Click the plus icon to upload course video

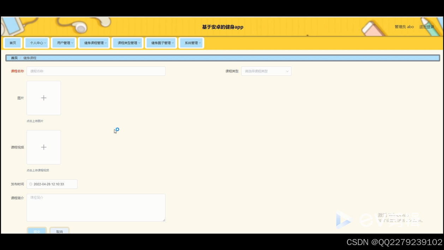(x=43, y=147)
